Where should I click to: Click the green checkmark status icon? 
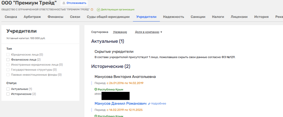(x=98, y=9)
